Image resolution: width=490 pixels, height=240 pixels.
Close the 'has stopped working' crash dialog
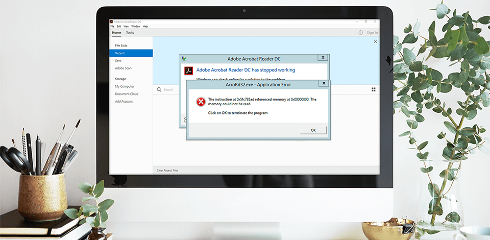[323, 58]
